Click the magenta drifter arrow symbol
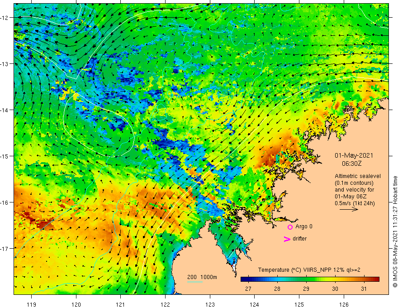 (287, 239)
